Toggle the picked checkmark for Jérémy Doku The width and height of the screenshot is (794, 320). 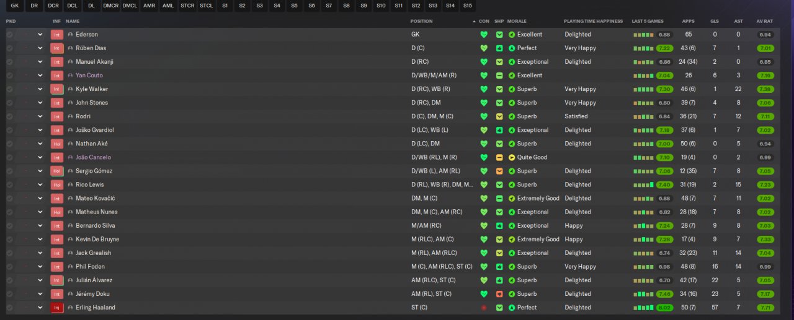click(9, 294)
